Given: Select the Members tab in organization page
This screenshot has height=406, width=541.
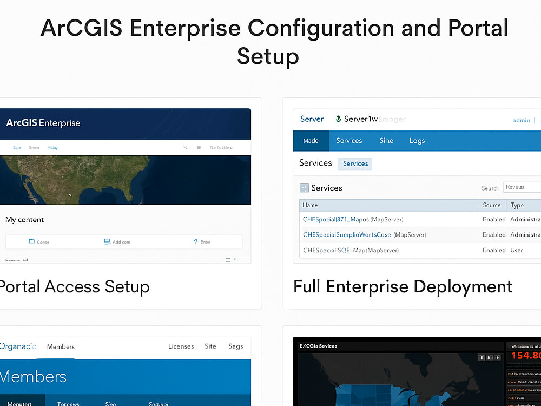Looking at the screenshot, I should (x=61, y=346).
